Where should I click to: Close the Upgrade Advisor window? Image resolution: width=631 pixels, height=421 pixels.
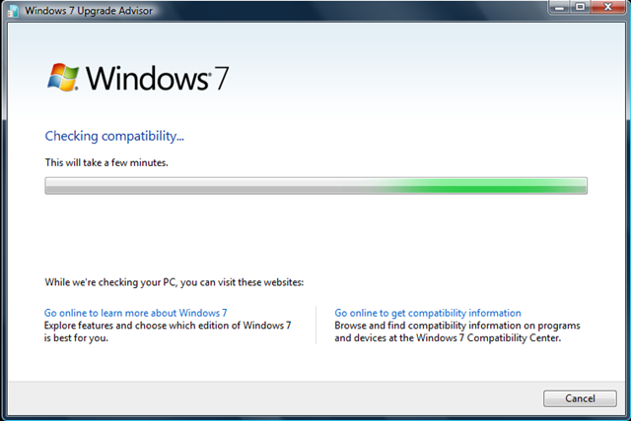coord(608,7)
